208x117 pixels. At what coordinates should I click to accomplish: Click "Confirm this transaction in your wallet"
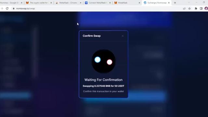(x=103, y=91)
